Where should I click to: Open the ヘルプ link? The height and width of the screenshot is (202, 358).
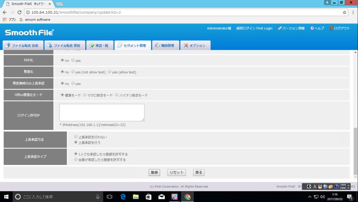(x=317, y=28)
